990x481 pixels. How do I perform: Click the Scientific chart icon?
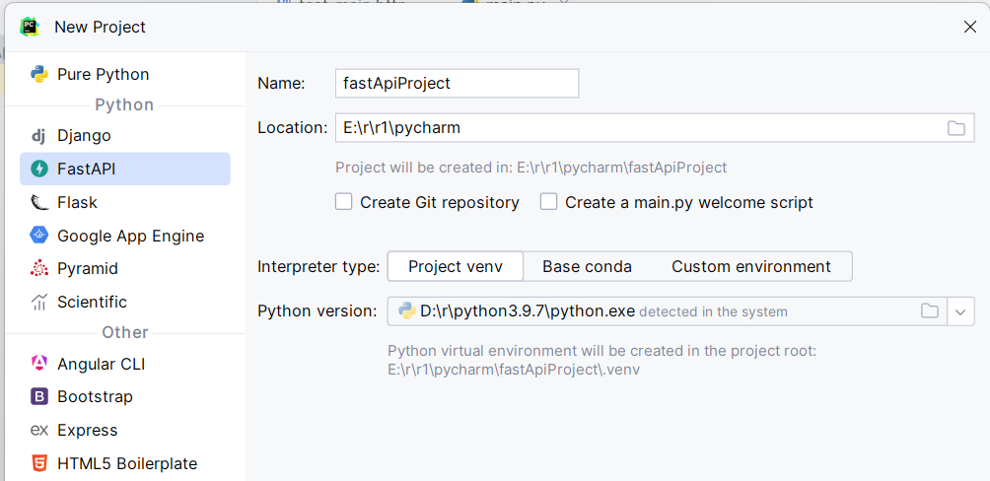pyautogui.click(x=39, y=303)
